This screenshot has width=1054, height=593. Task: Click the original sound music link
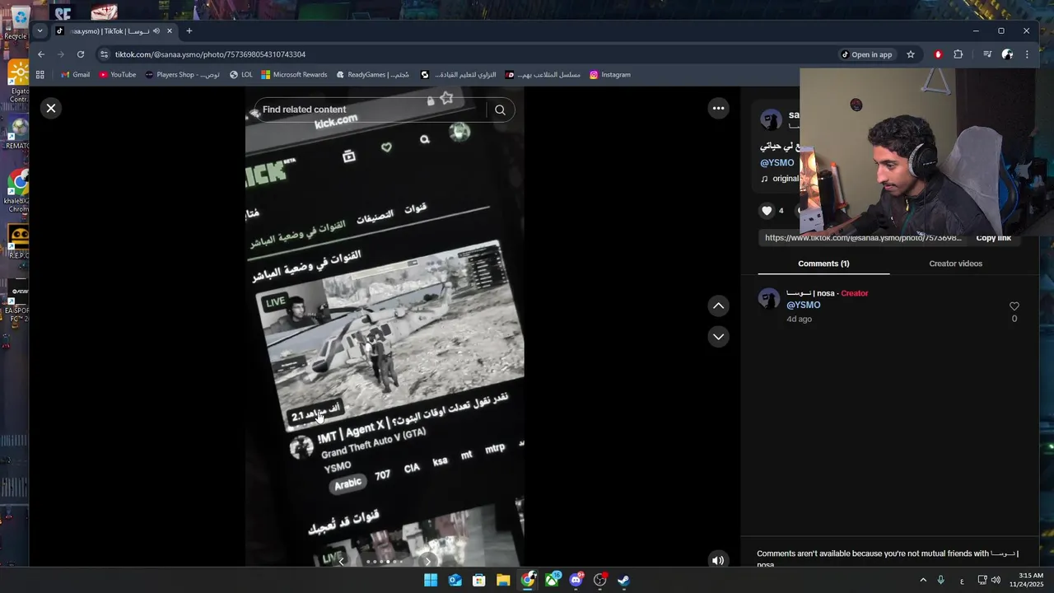pyautogui.click(x=780, y=179)
